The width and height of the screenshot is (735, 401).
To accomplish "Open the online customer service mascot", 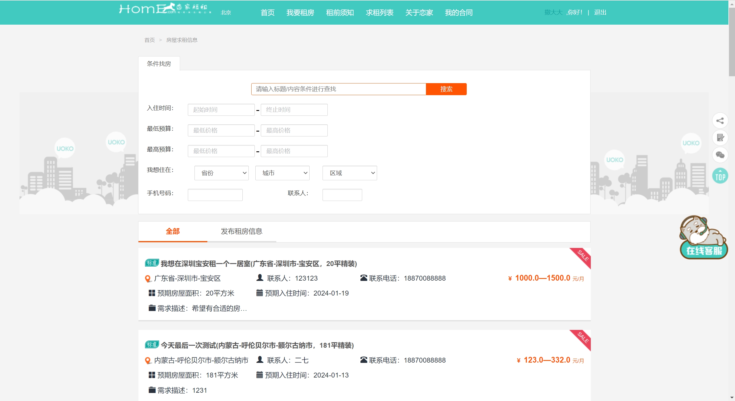I will (703, 238).
